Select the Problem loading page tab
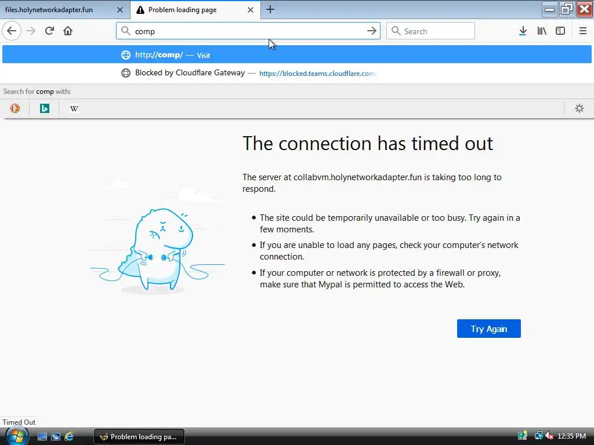 [195, 10]
